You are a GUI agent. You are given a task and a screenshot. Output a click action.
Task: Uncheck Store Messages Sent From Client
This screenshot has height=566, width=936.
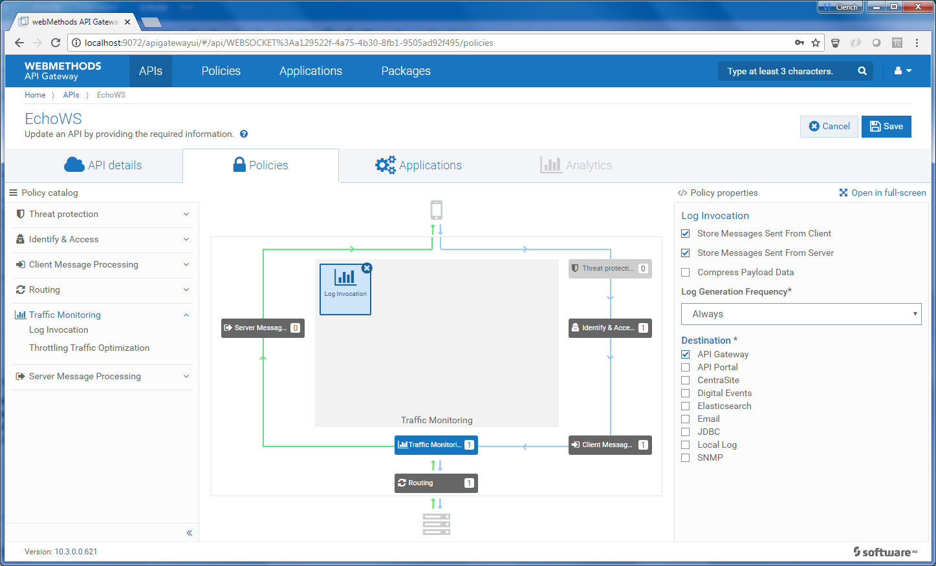point(686,234)
